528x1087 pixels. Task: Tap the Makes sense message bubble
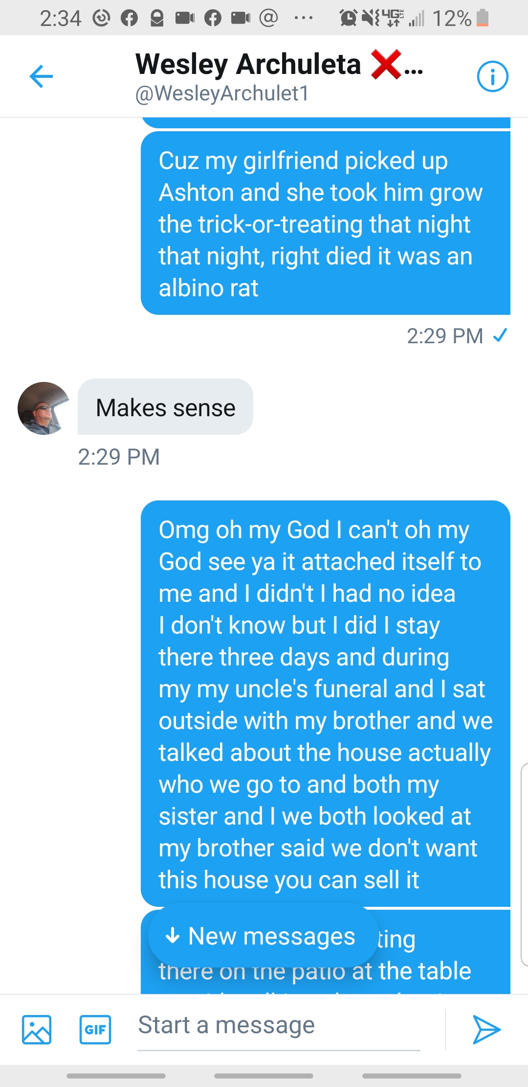(x=165, y=407)
